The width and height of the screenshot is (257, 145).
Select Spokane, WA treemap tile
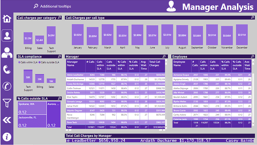[x=32, y=108]
